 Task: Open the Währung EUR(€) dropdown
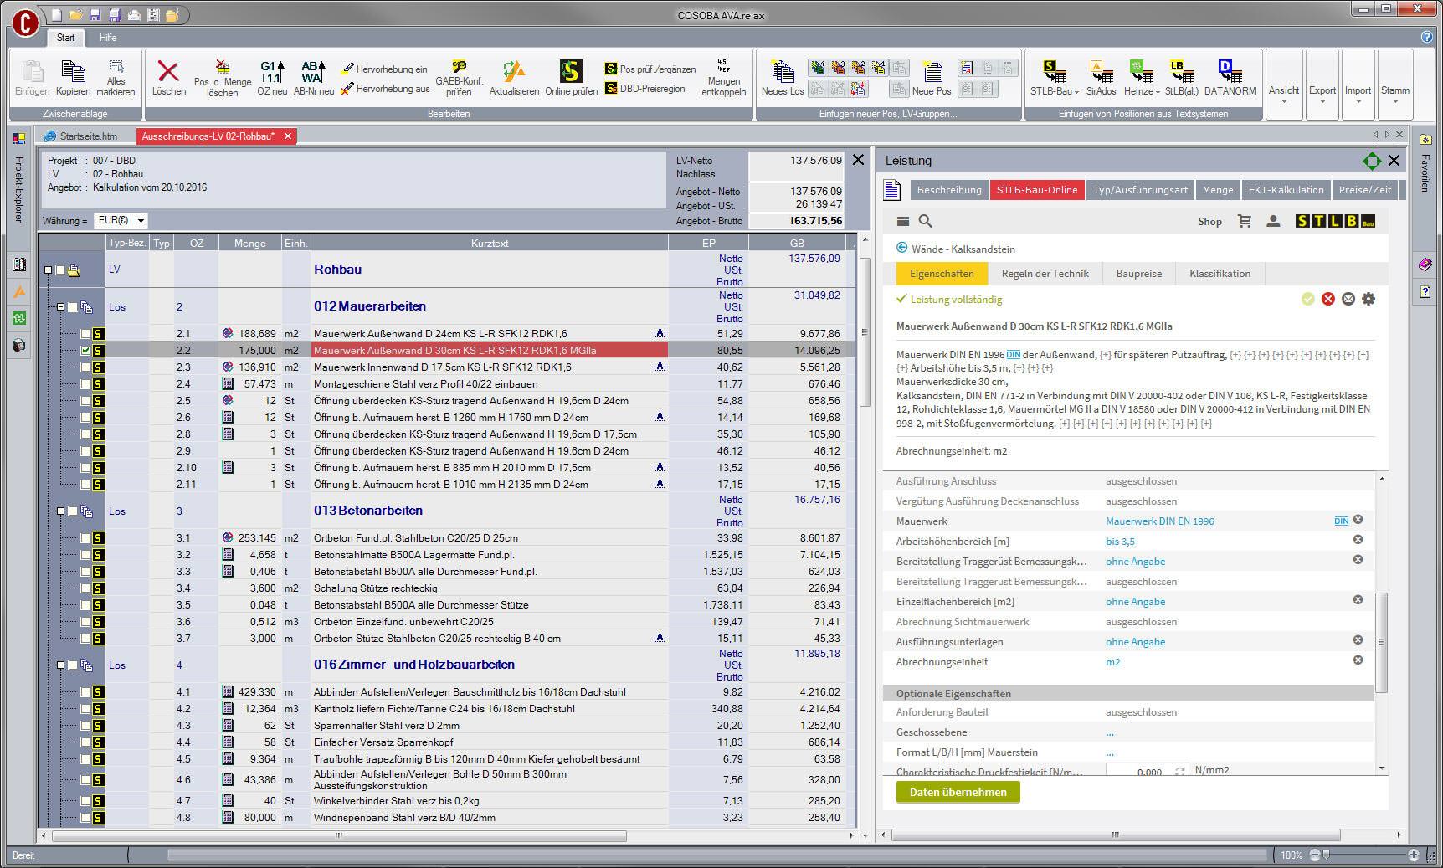141,221
